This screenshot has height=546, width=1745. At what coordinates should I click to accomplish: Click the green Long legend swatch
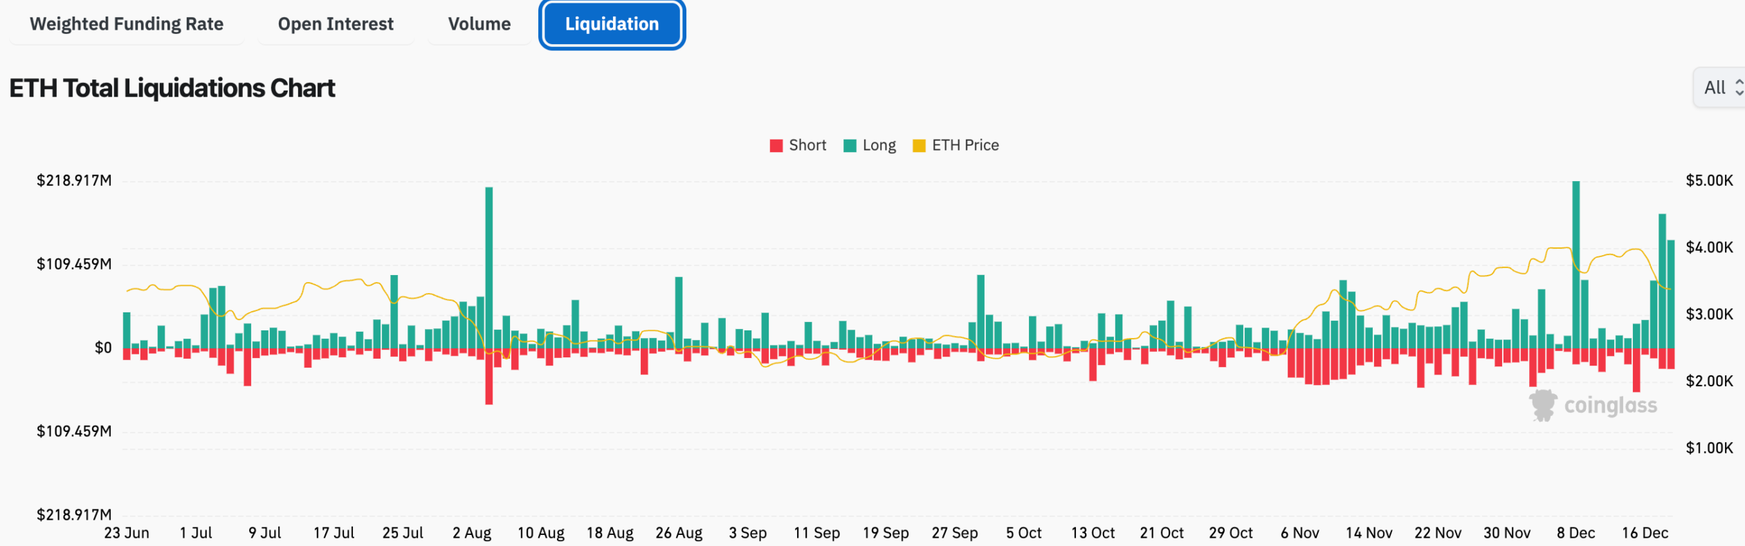[850, 146]
